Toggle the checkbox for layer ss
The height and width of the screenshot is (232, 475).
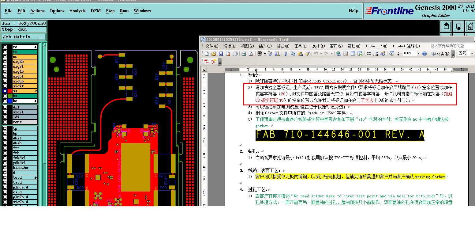click(5, 91)
